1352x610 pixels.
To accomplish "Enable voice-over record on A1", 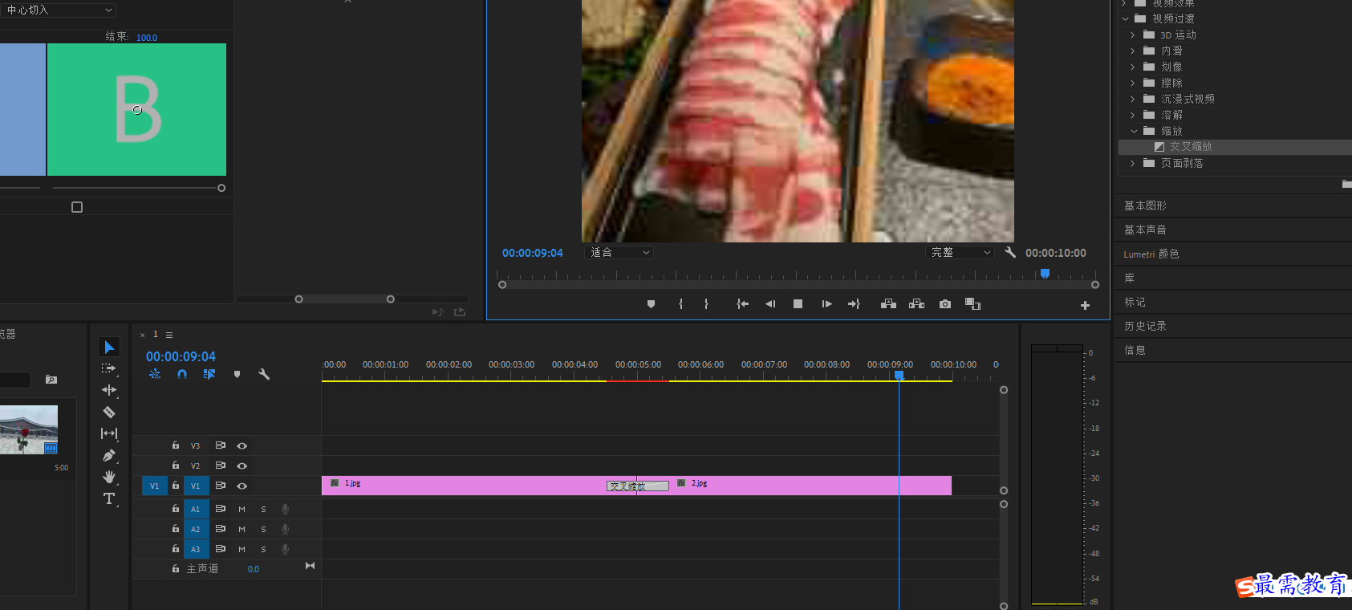I will (x=285, y=509).
